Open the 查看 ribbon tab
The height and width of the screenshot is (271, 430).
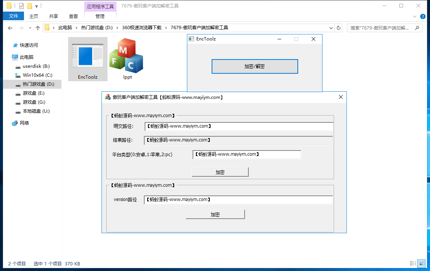(x=73, y=16)
